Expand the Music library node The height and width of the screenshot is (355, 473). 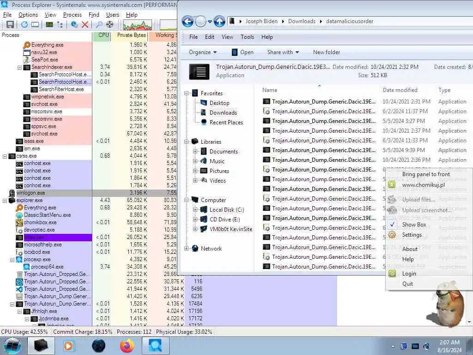[195, 161]
